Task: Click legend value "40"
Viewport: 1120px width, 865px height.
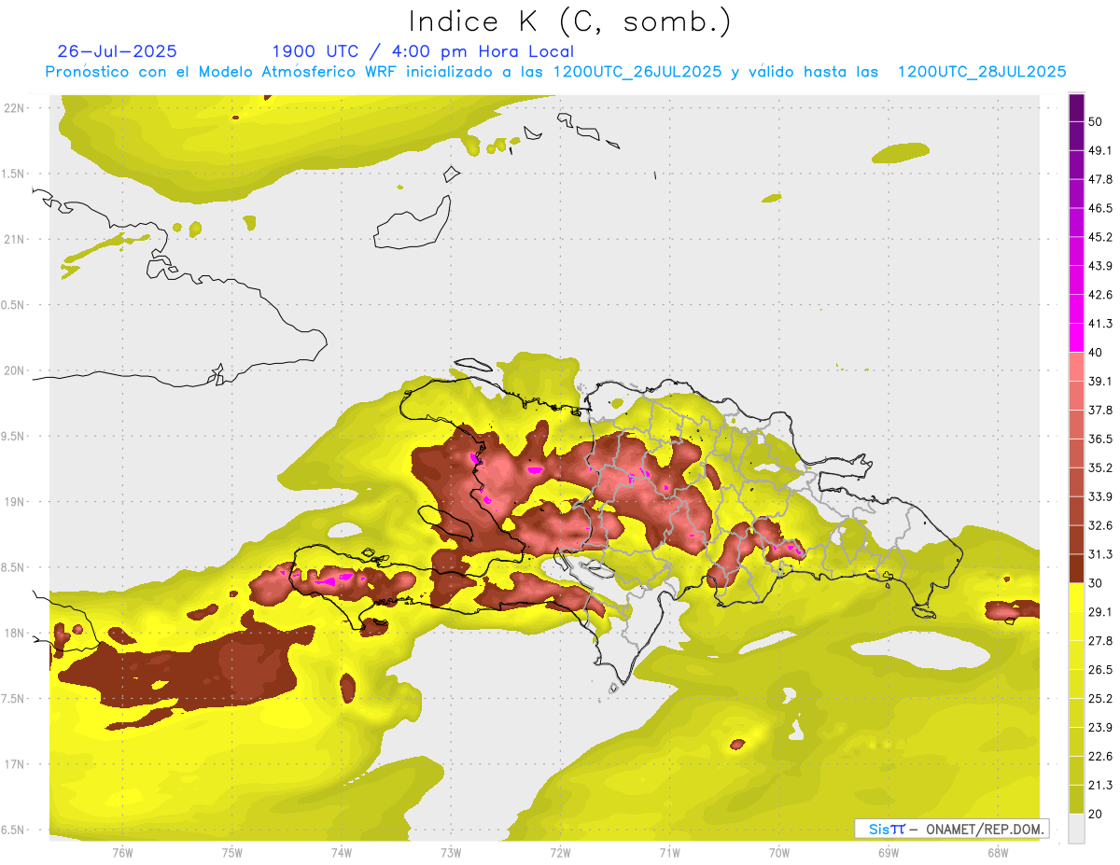Action: point(1096,353)
